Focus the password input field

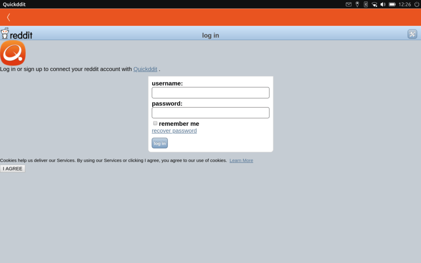coord(210,113)
